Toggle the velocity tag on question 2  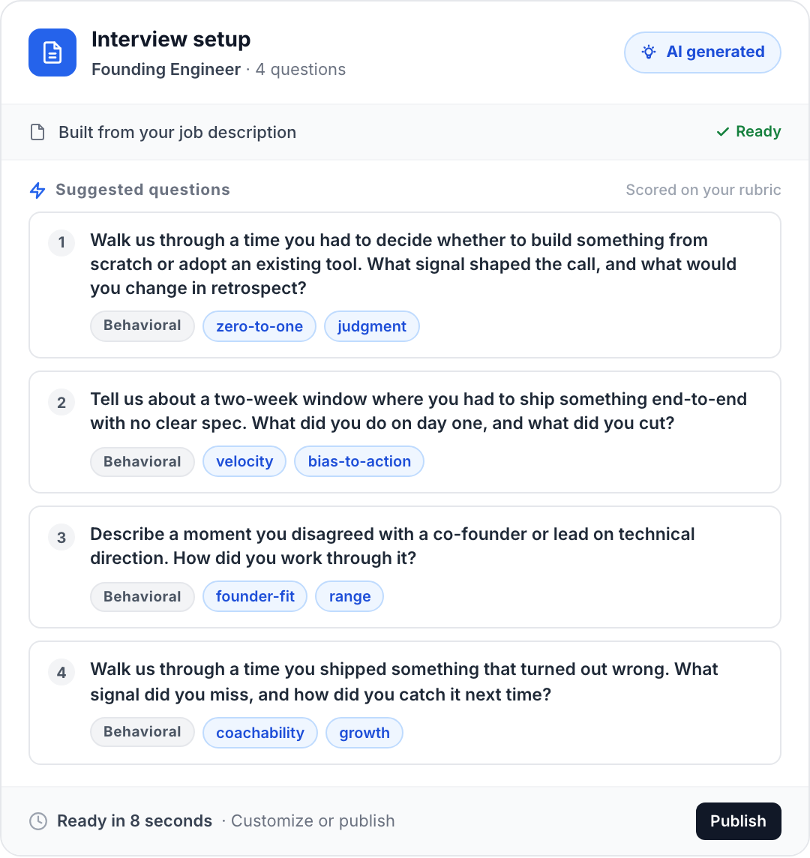(244, 461)
